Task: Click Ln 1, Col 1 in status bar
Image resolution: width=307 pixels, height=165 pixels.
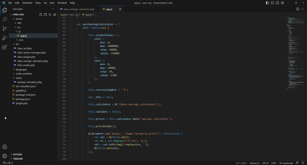Action: (241, 163)
